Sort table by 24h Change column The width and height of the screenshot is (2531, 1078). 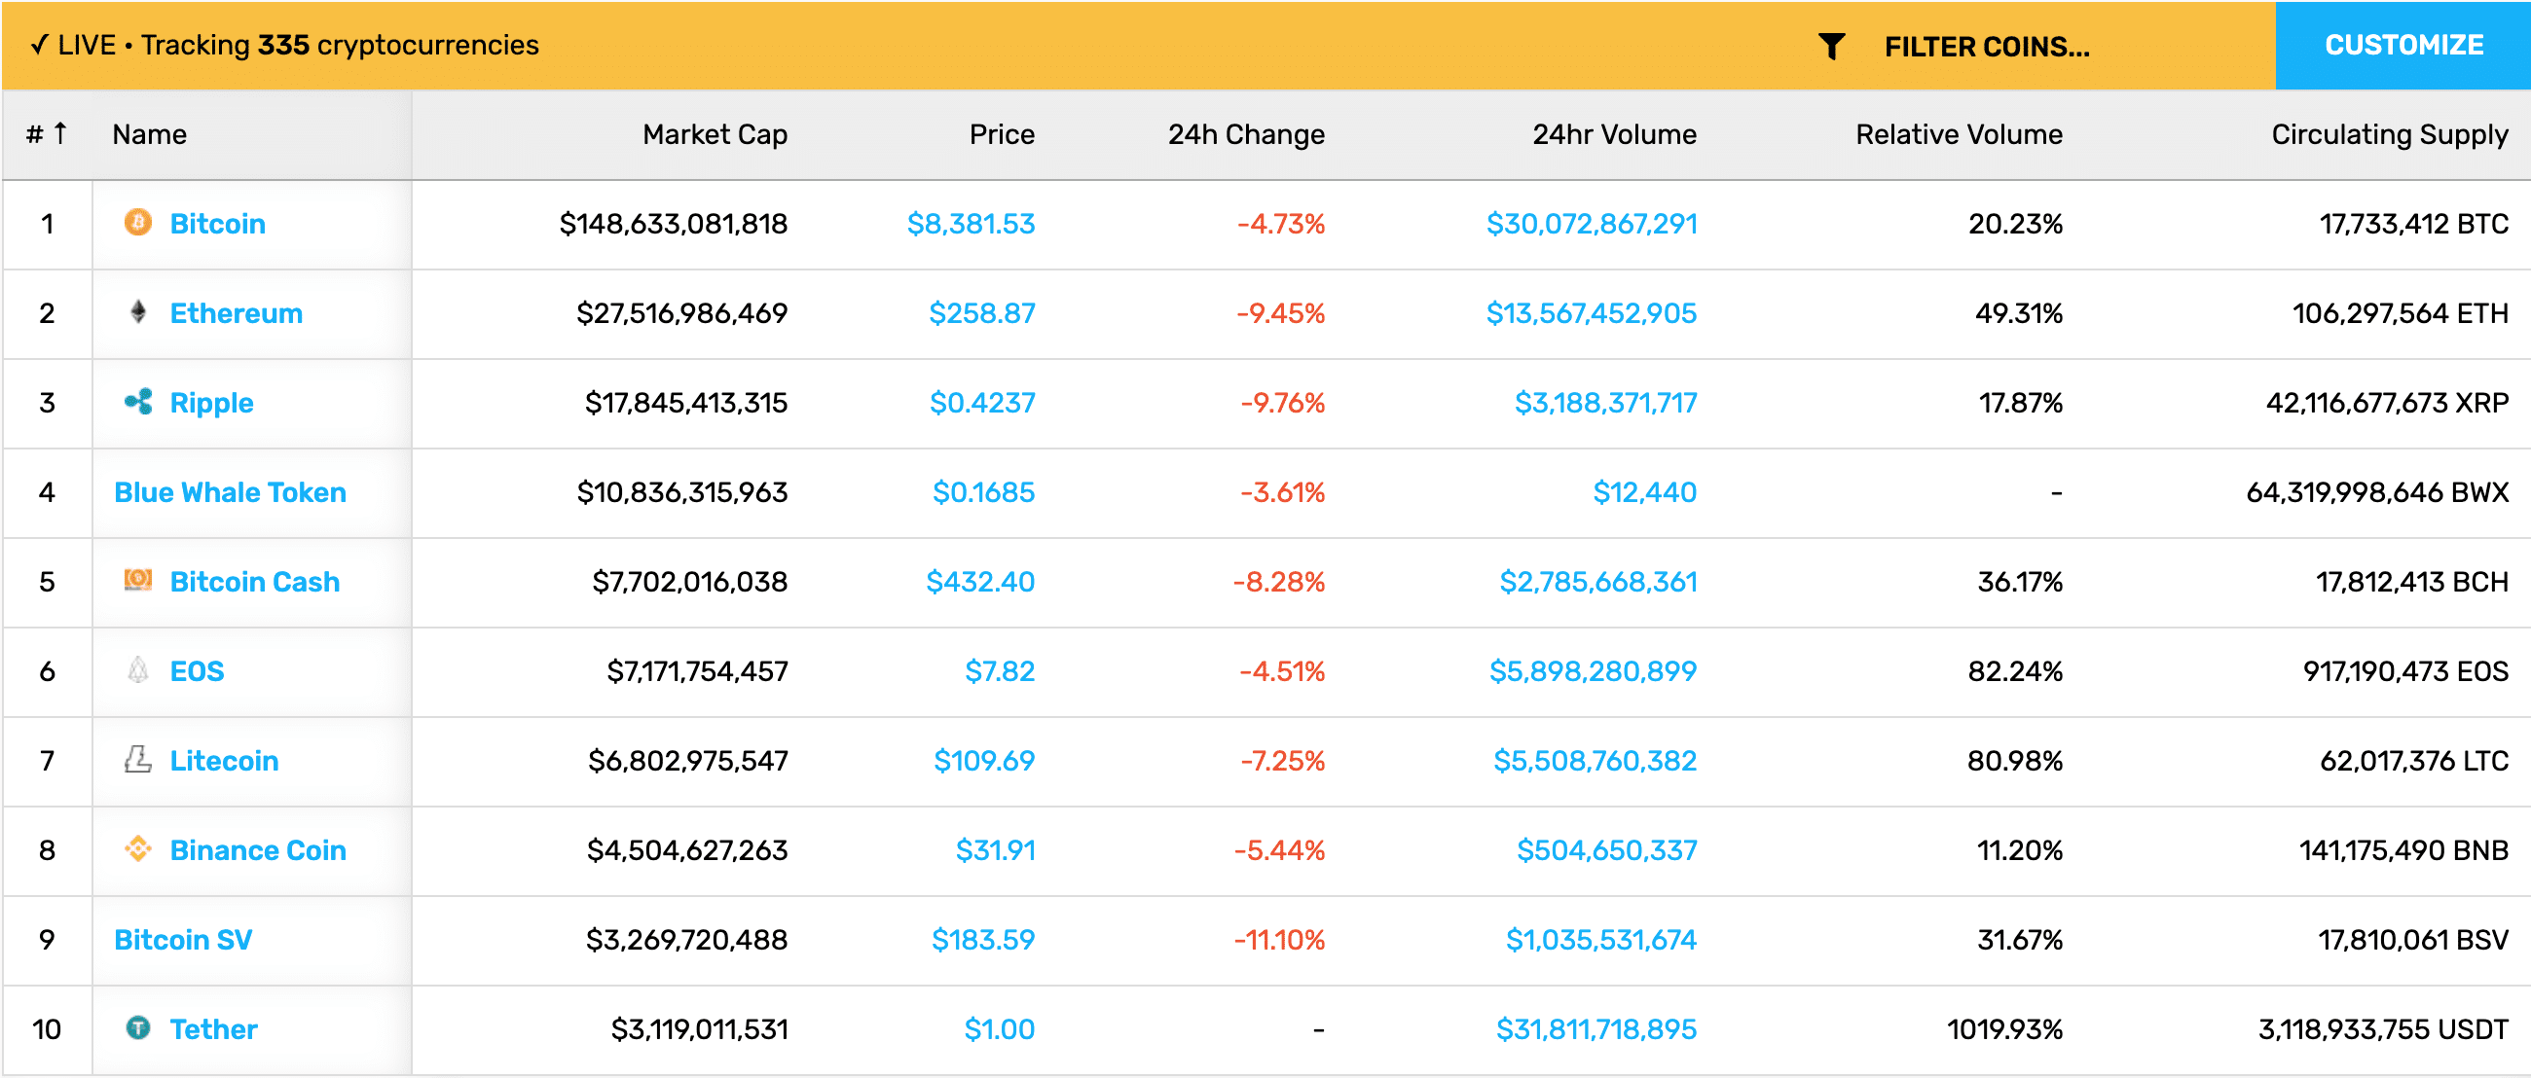pyautogui.click(x=1246, y=134)
